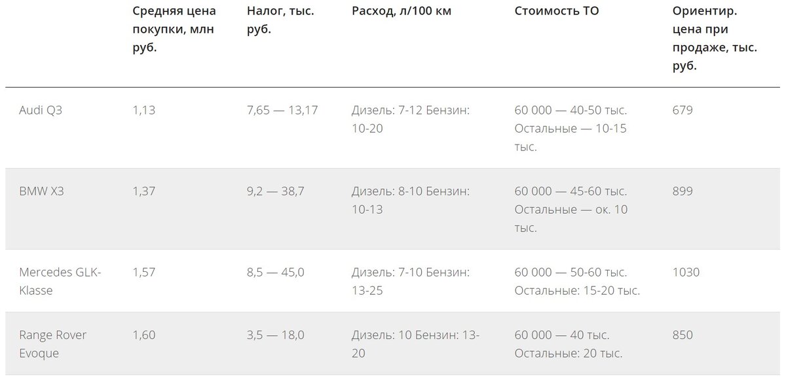The image size is (786, 383).
Task: Click Range Rover resale price 850
Action: (x=683, y=335)
